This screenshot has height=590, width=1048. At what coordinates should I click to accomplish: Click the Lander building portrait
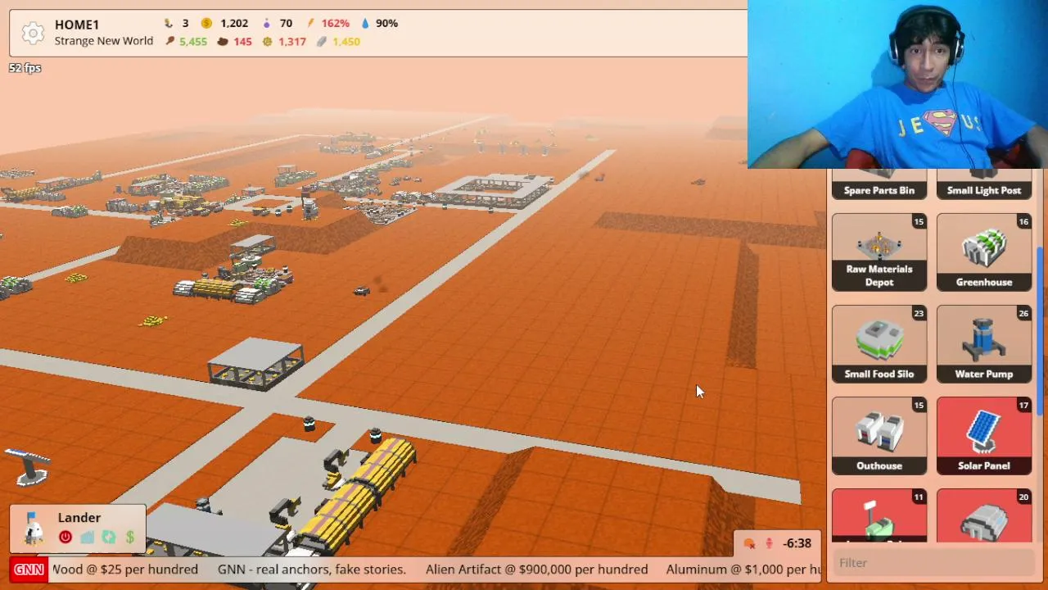tap(33, 527)
